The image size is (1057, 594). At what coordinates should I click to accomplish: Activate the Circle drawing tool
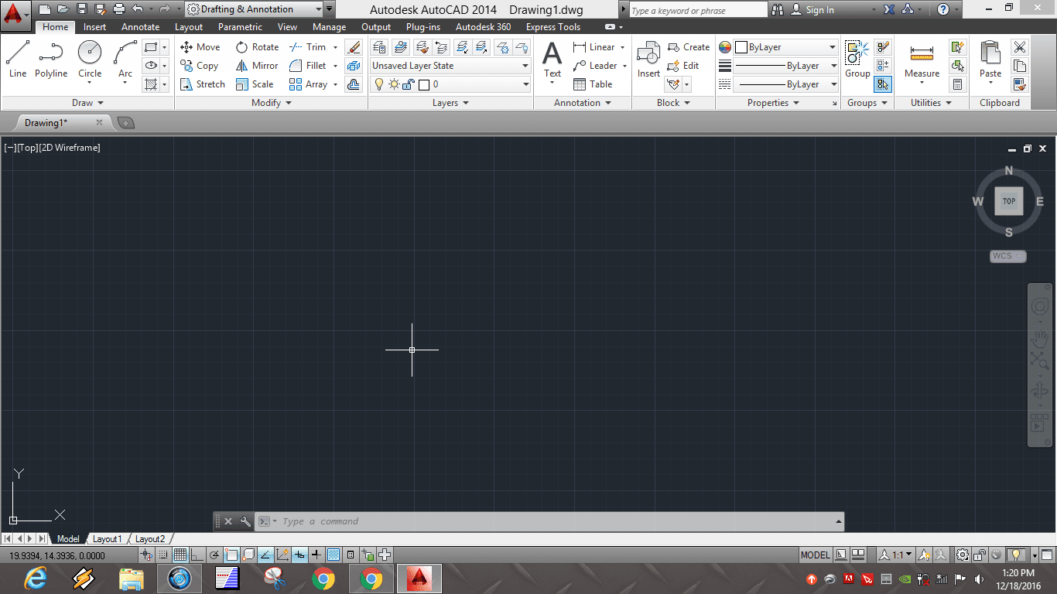coord(89,54)
